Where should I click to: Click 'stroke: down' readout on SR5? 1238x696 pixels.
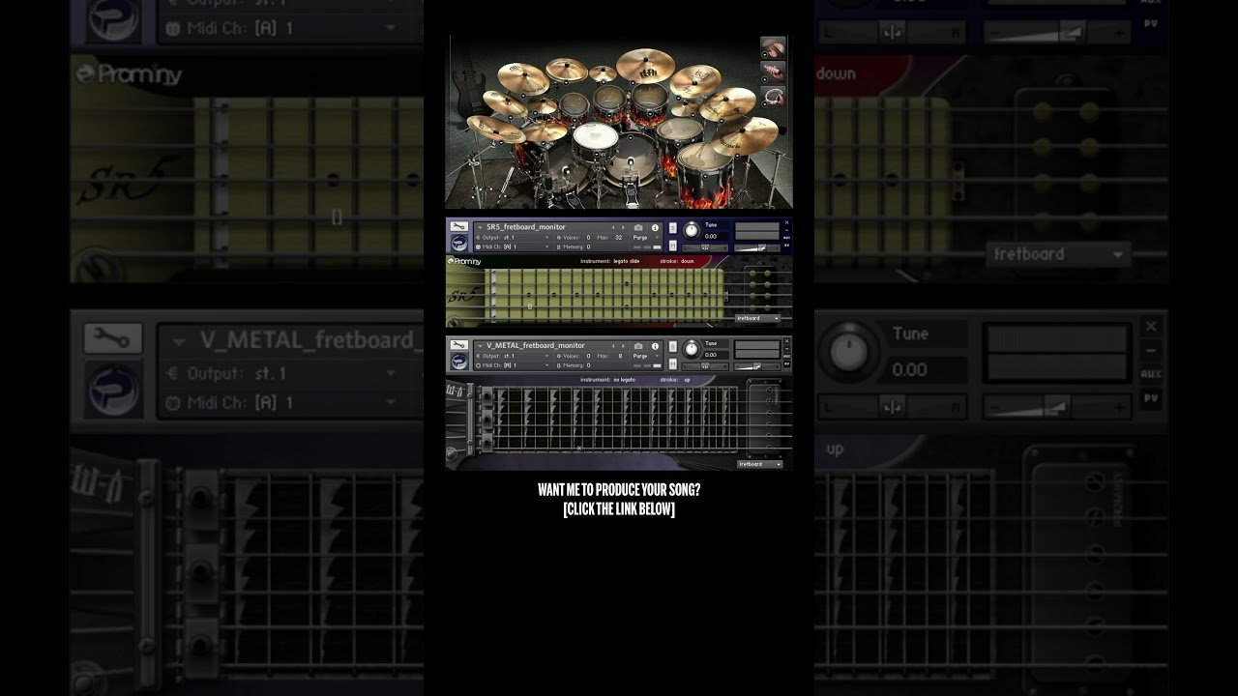pyautogui.click(x=677, y=261)
